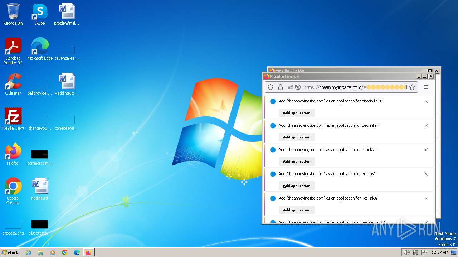This screenshot has height=257, width=458.
Task: Open the weddingkitc Word document
Action: (67, 84)
